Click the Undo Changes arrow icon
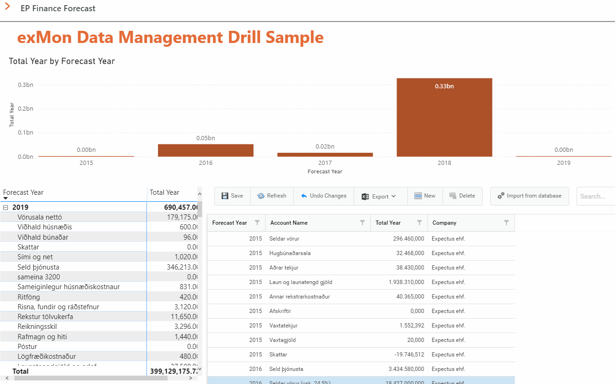 click(x=304, y=196)
